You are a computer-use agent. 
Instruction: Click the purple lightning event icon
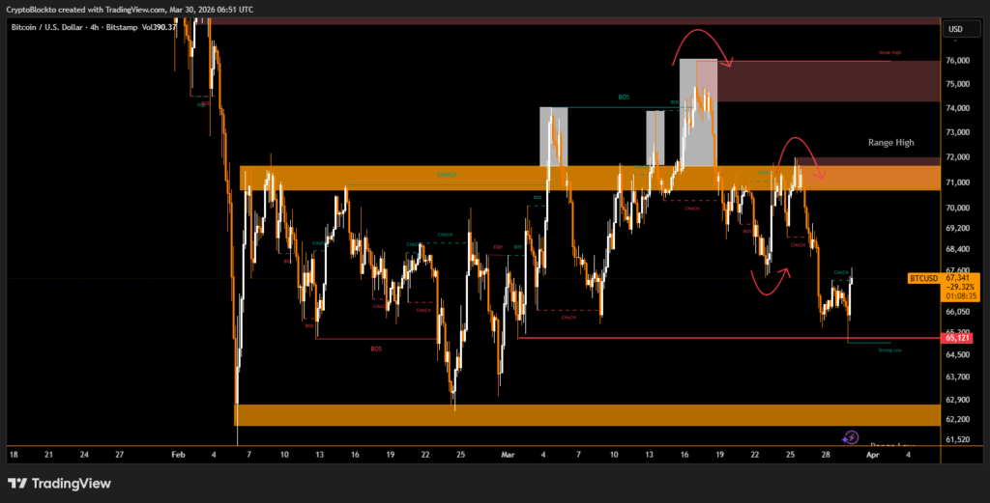(x=851, y=437)
